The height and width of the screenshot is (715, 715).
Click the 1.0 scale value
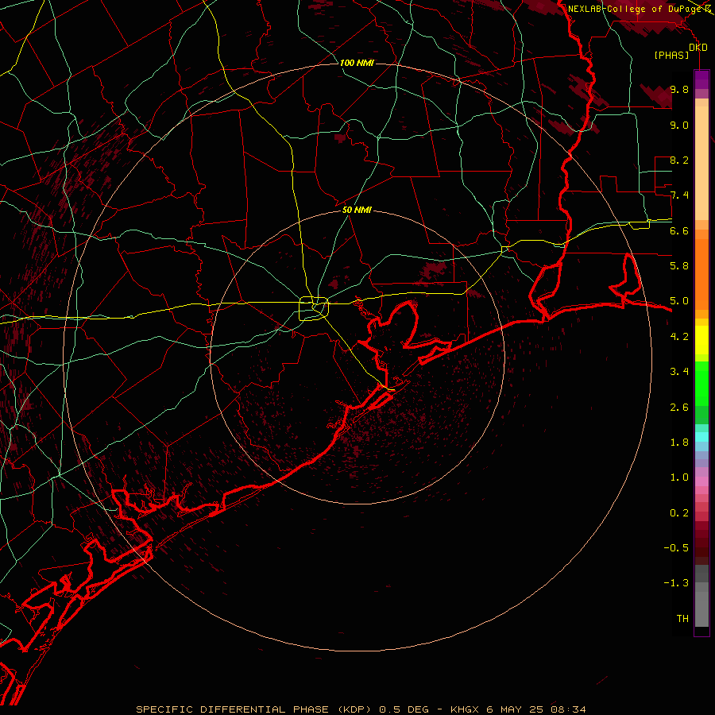pyautogui.click(x=679, y=477)
